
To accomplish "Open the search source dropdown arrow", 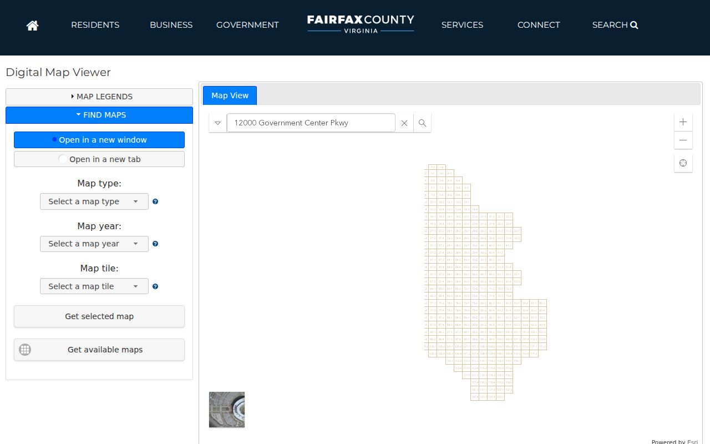I will [218, 123].
